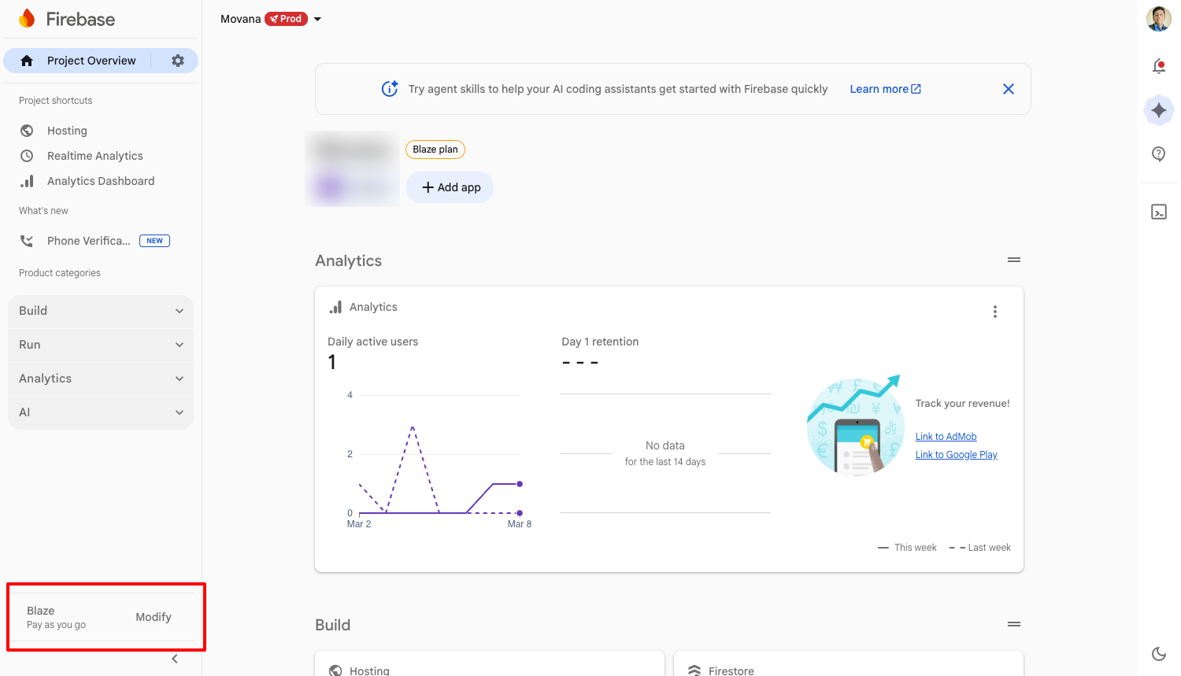Open the Gemini sparkle assistant
The height and width of the screenshot is (676, 1181).
1159,110
